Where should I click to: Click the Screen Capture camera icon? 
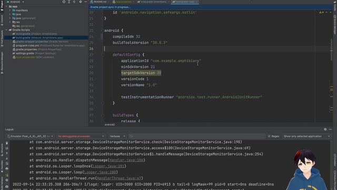click(7, 186)
